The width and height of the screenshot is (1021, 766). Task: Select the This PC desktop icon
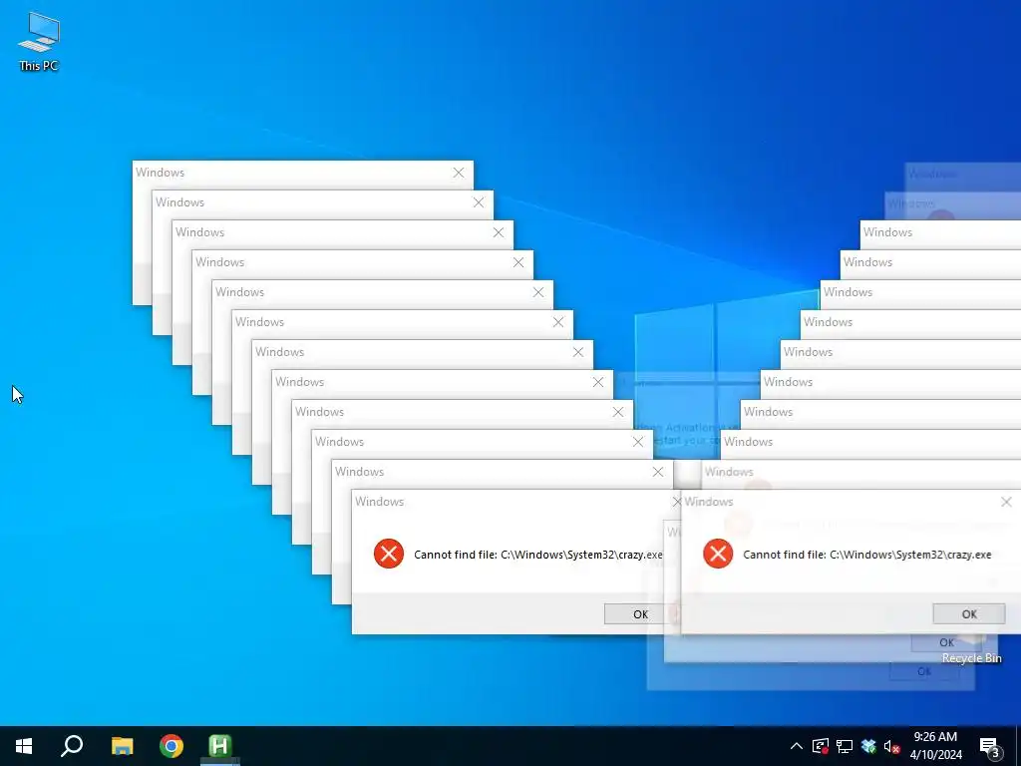(39, 42)
